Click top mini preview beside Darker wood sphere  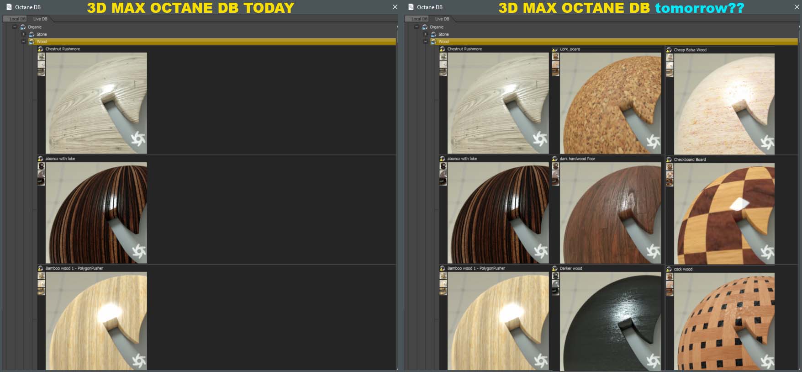(555, 276)
